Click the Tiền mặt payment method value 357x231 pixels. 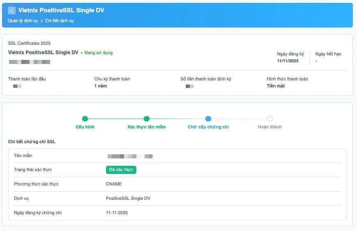point(276,86)
